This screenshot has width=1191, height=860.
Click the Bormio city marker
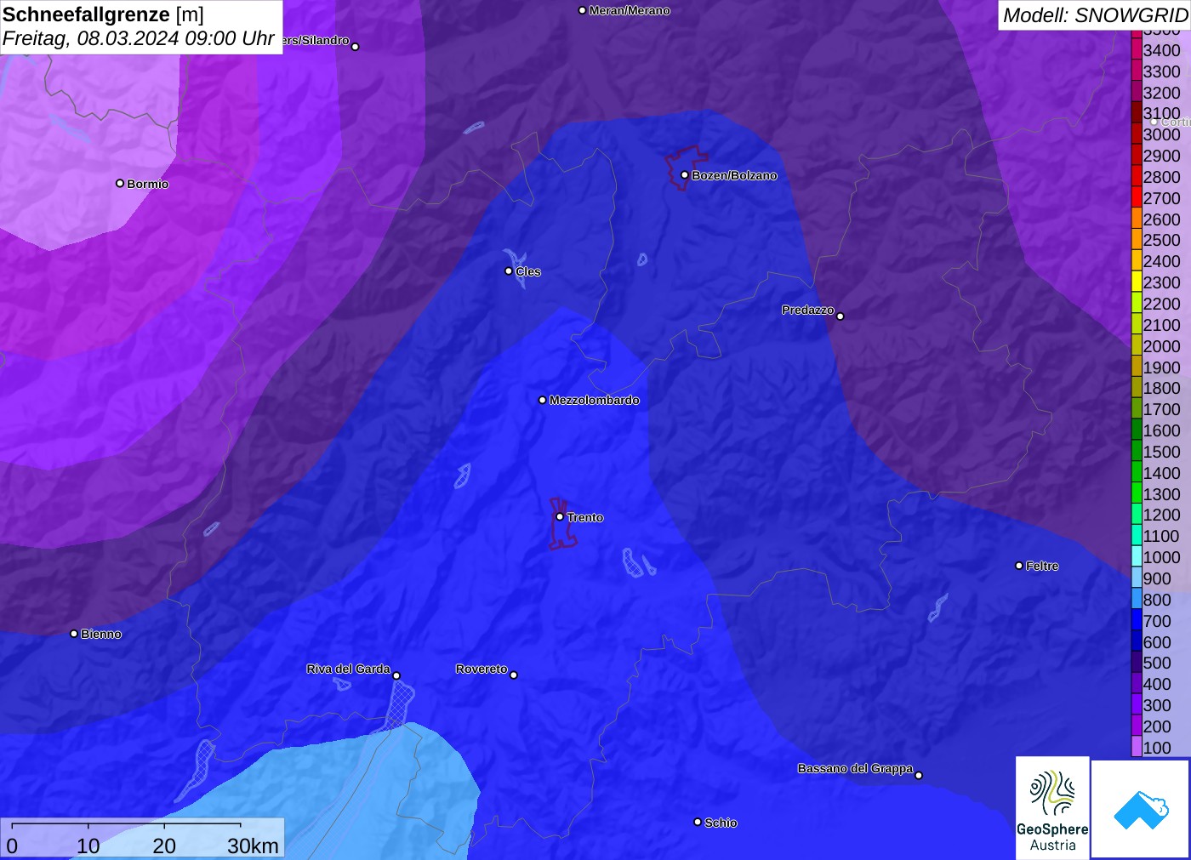pos(120,183)
